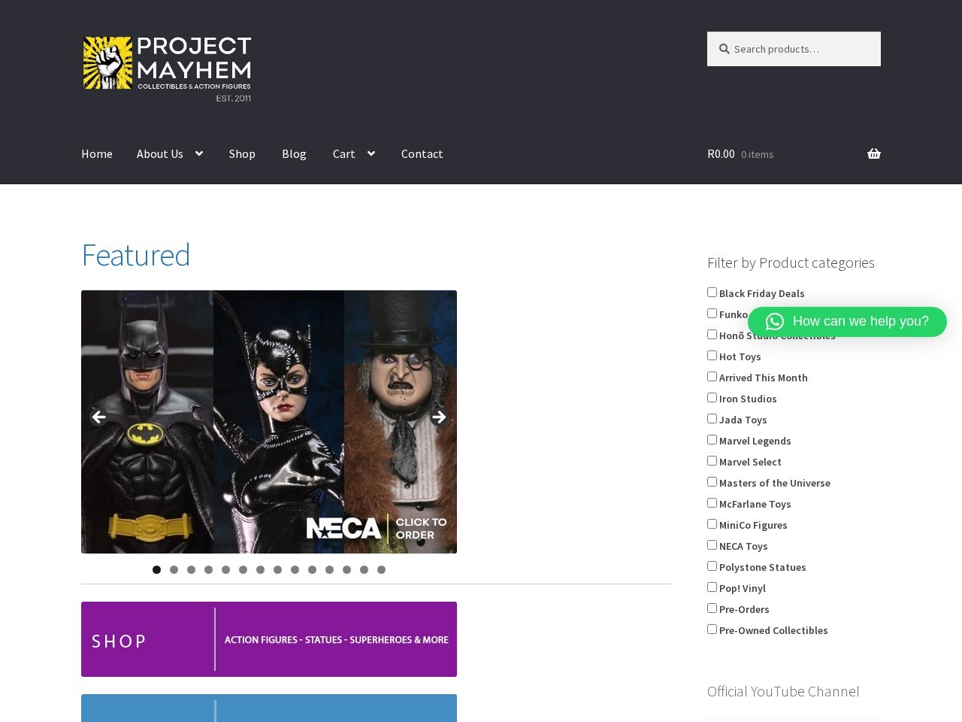Click the SHOP action figures banner

click(x=269, y=639)
